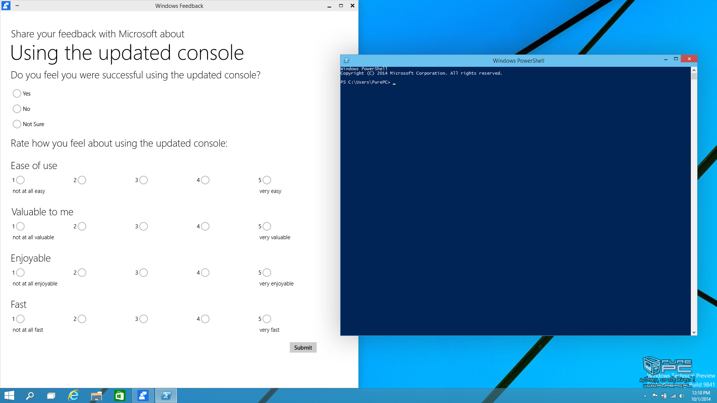Open the Action Center flag icon
This screenshot has width=717, height=403.
[x=655, y=396]
